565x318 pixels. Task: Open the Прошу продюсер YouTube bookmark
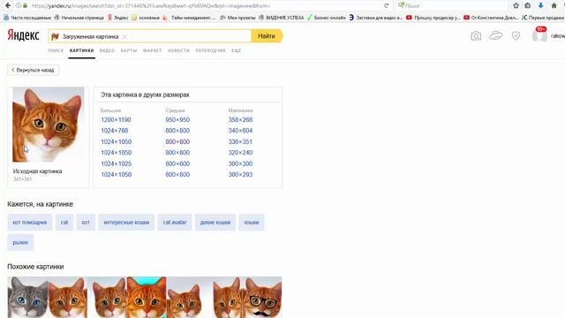point(433,18)
